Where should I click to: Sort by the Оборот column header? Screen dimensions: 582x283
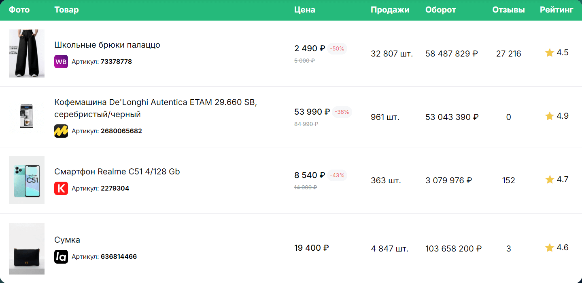point(441,10)
